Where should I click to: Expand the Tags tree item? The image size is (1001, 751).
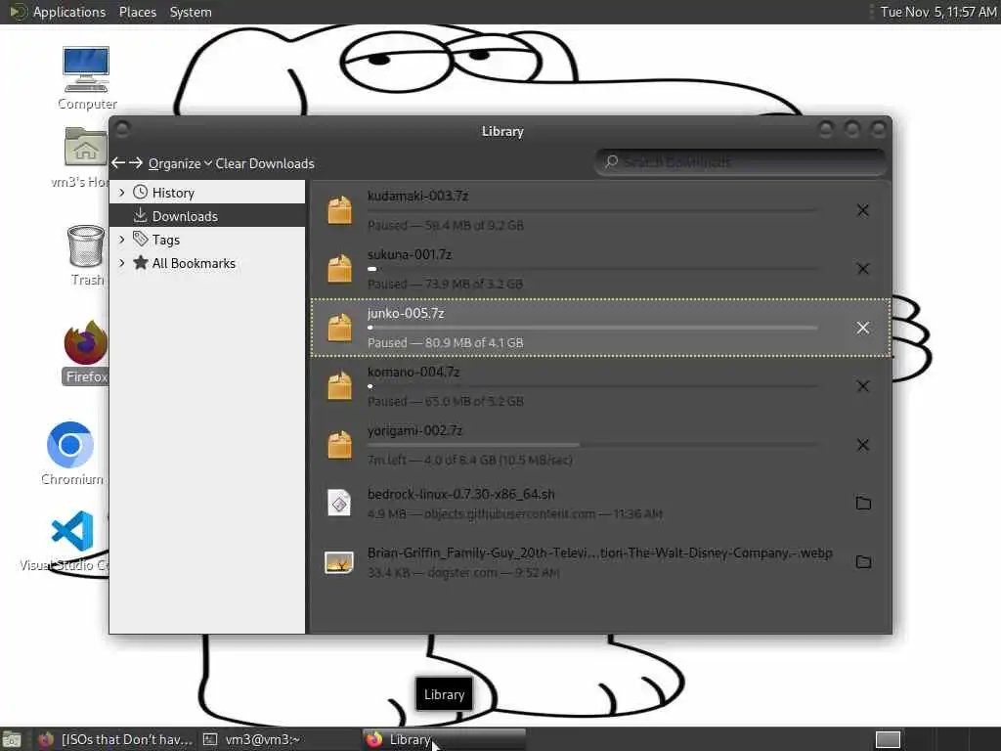122,240
